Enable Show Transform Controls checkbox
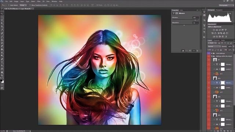235x132 pixels. pyautogui.click(x=30, y=5)
